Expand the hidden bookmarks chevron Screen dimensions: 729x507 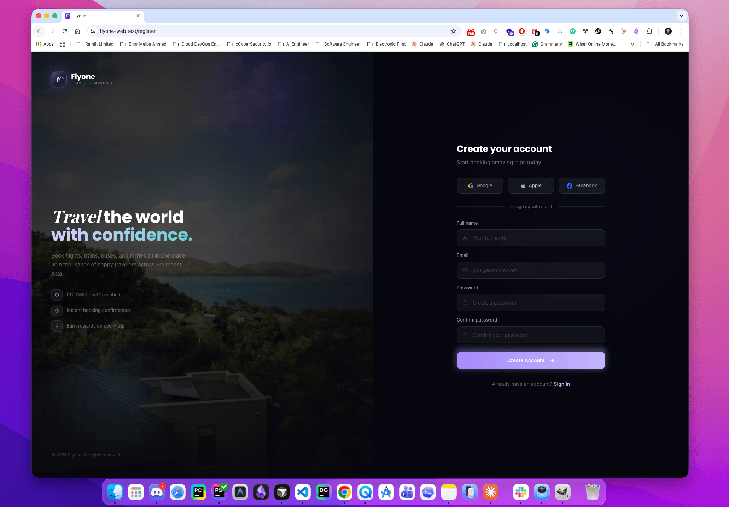[x=632, y=44]
